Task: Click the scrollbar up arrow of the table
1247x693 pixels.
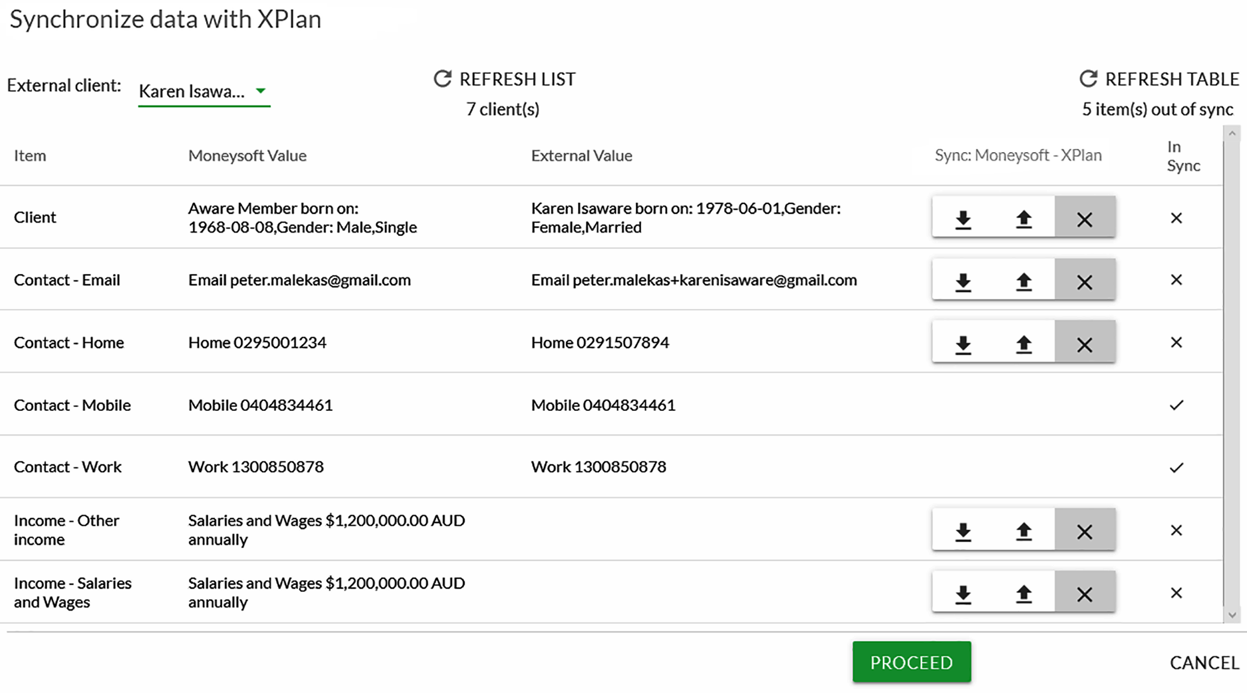Action: tap(1232, 134)
